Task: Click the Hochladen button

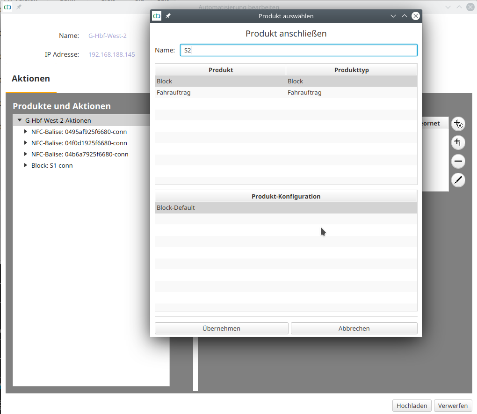Action: click(412, 406)
